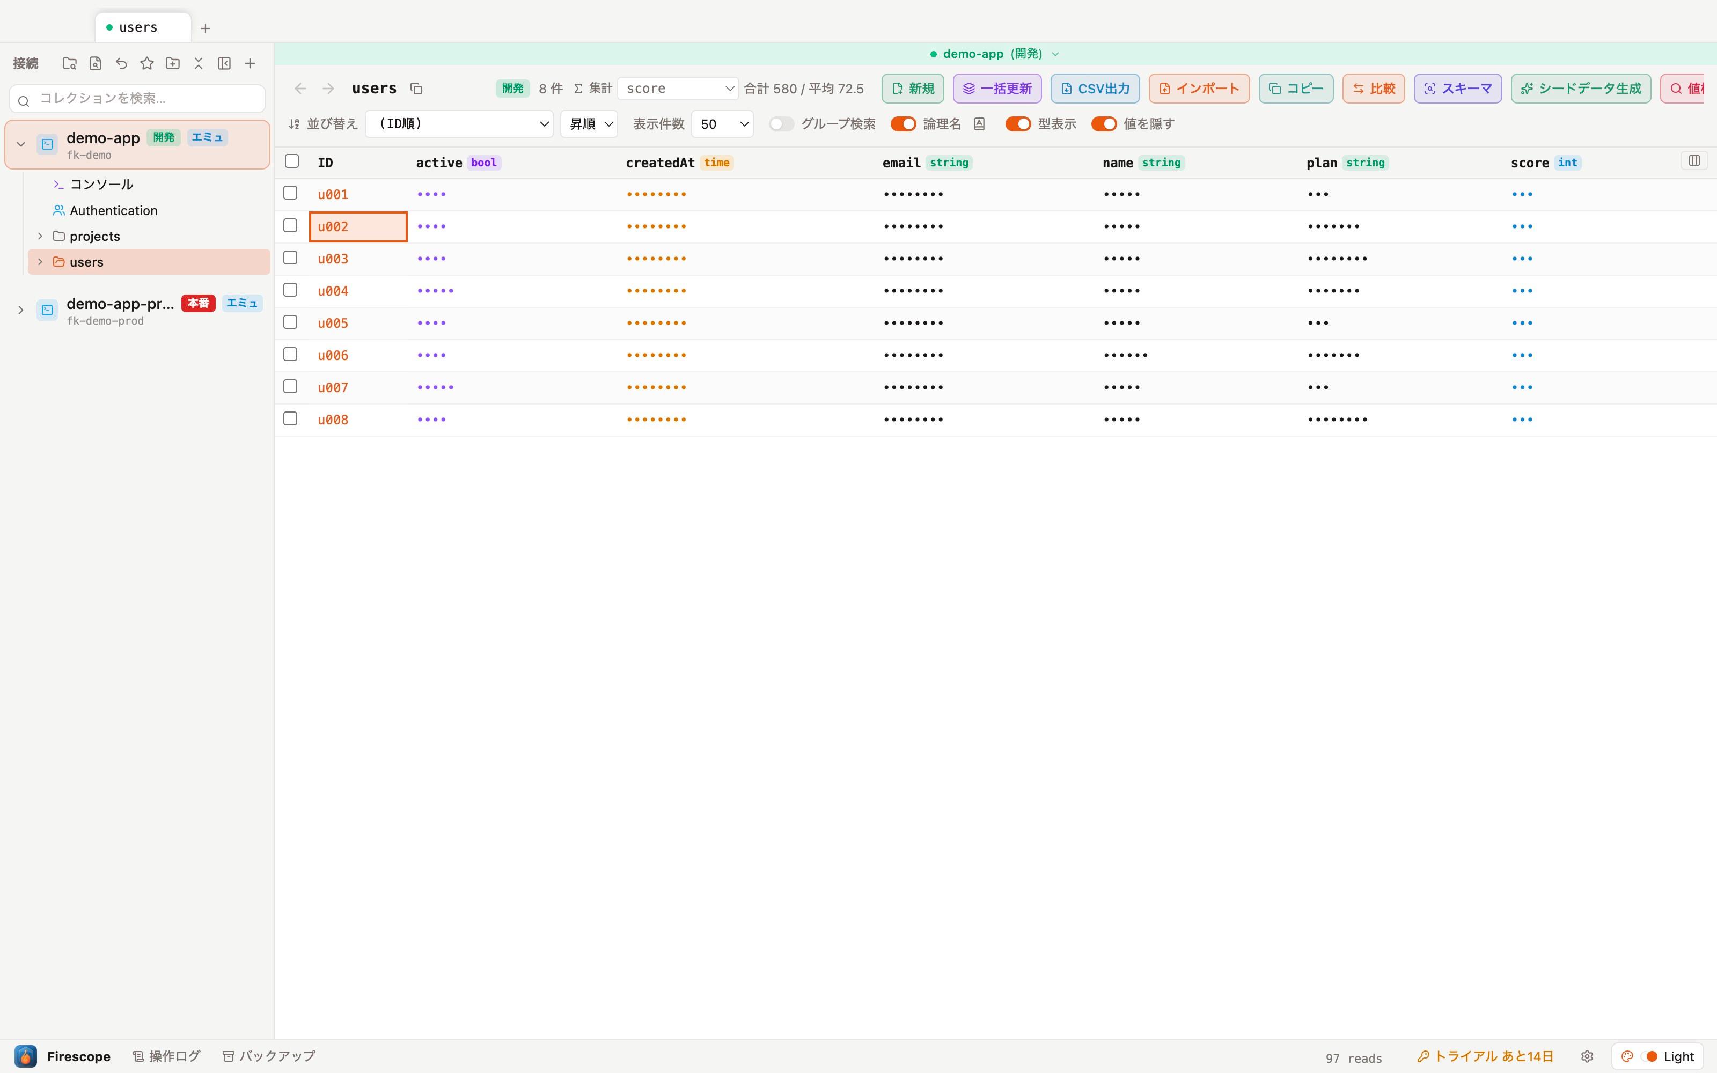Click the favorites star icon in sidebar
1717x1073 pixels.
(147, 63)
